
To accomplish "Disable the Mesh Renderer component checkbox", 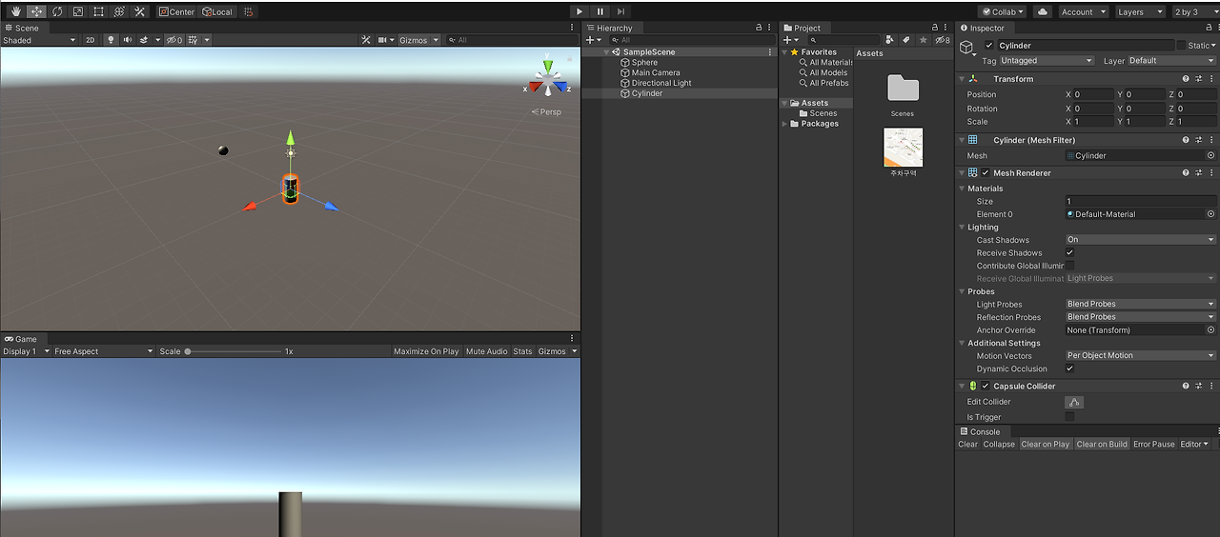I will coord(986,173).
